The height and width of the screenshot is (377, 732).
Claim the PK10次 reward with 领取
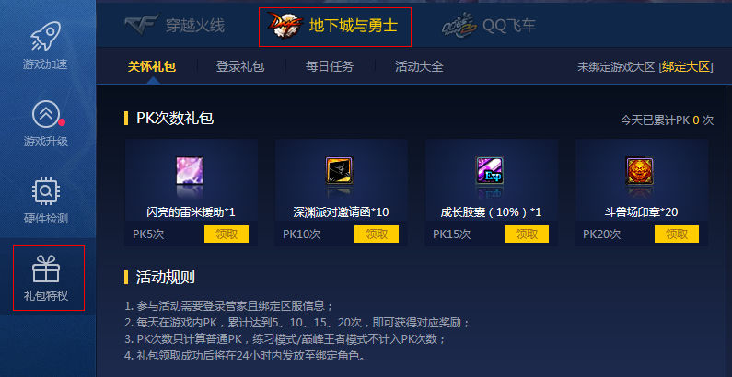pyautogui.click(x=377, y=234)
